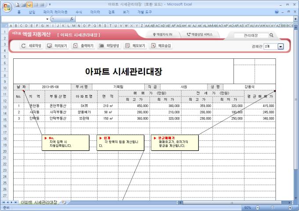Click the second quick access toolbar icon

(x=23, y=5)
